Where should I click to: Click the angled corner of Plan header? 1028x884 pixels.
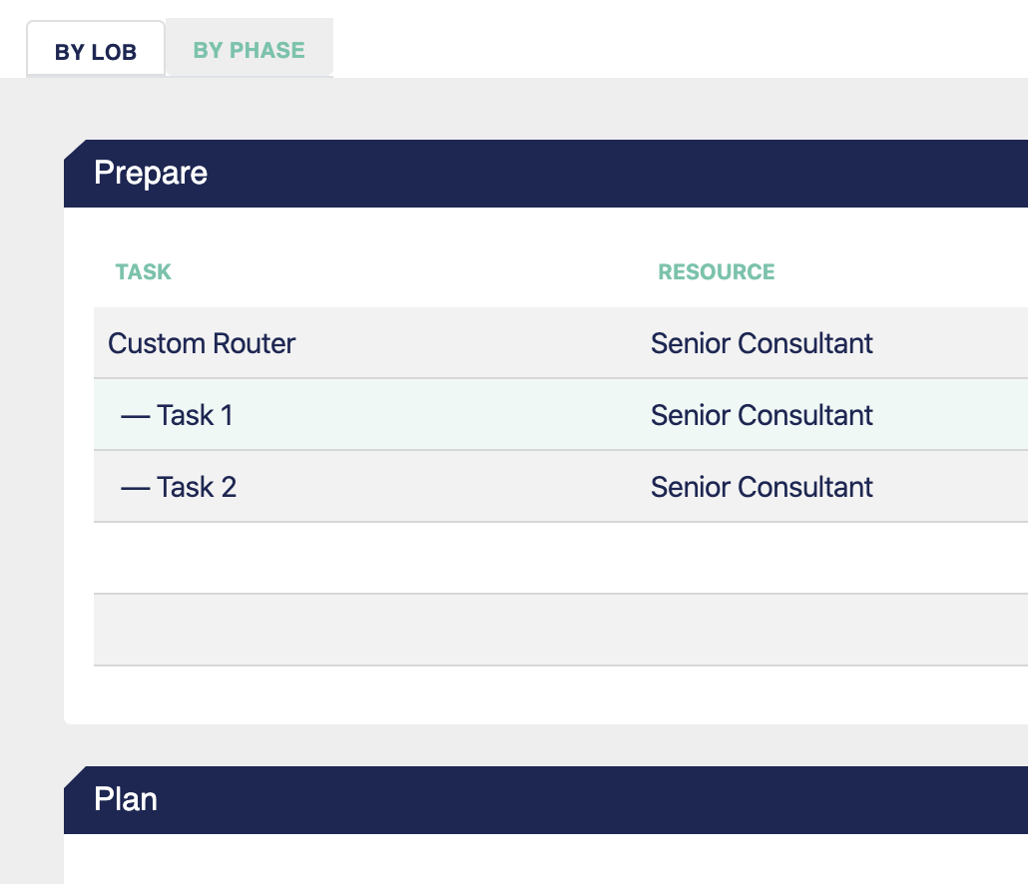tap(75, 776)
